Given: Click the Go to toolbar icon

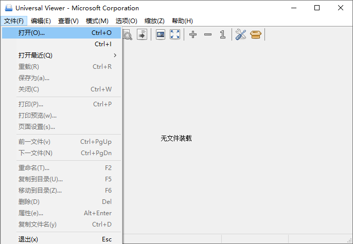Looking at the screenshot, I should (142, 34).
